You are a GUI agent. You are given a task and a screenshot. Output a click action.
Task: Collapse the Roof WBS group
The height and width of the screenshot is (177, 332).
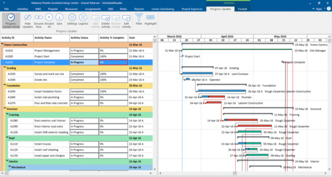point(7,138)
